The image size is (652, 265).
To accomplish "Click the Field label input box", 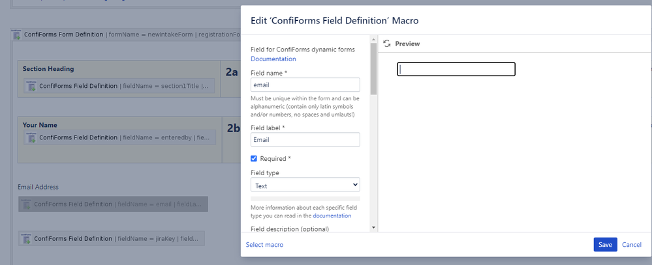I will 305,139.
